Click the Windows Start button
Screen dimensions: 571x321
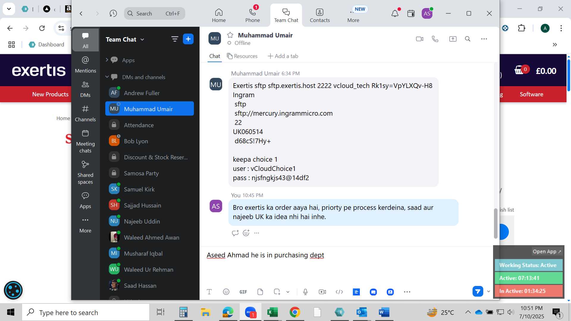tap(11, 312)
